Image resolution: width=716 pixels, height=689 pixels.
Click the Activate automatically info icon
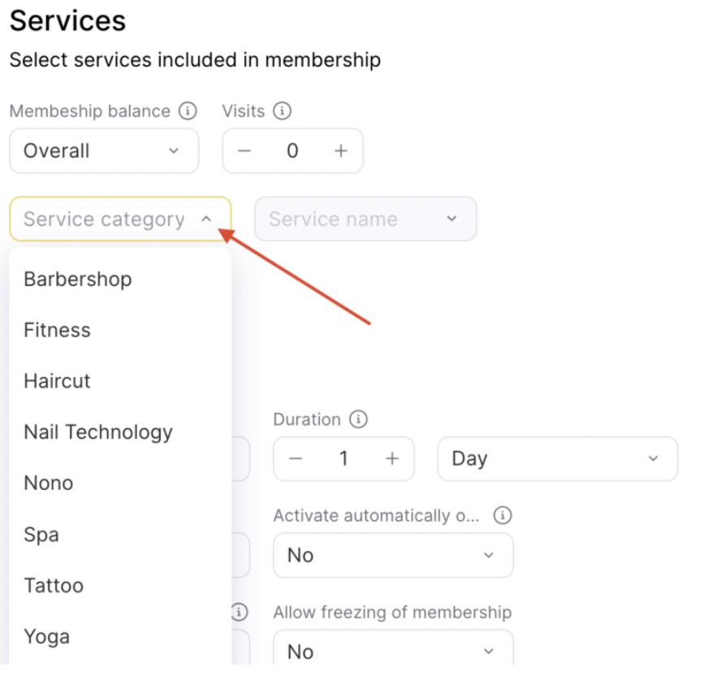point(502,516)
